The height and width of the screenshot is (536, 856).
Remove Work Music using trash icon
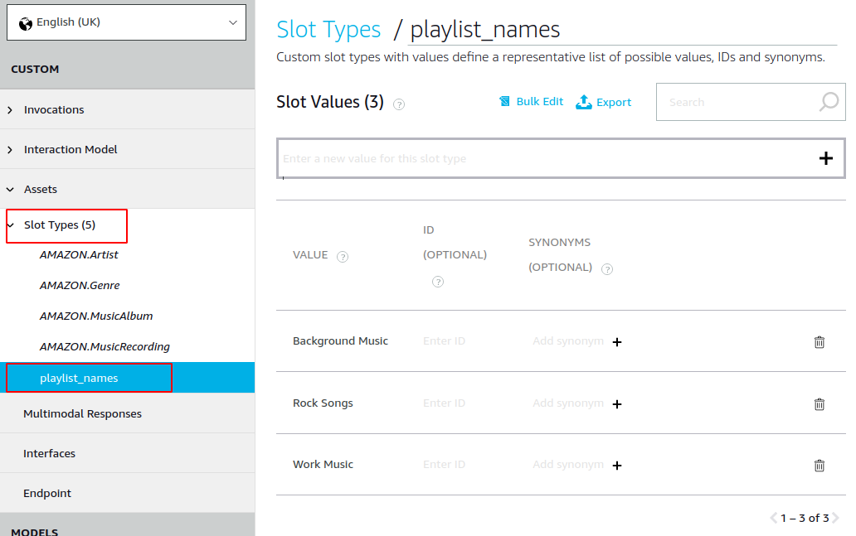click(819, 466)
